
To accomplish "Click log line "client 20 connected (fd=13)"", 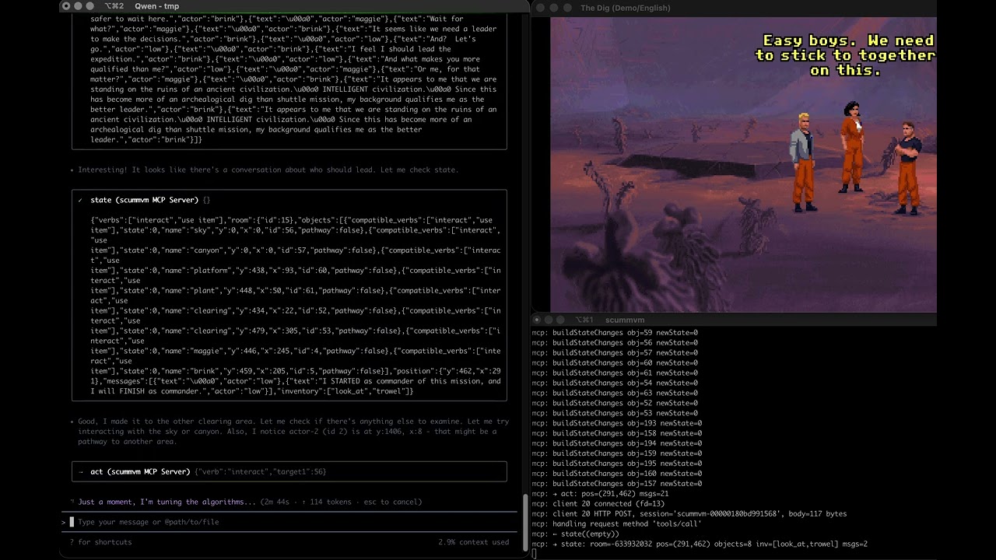I will [598, 504].
